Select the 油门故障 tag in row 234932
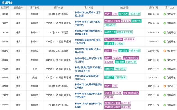The width and height of the screenshot is (177, 110). click(117, 93)
